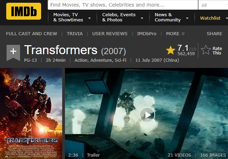Click the Find Movies search field
Screen dimensions: 228x159
(x=123, y=5)
